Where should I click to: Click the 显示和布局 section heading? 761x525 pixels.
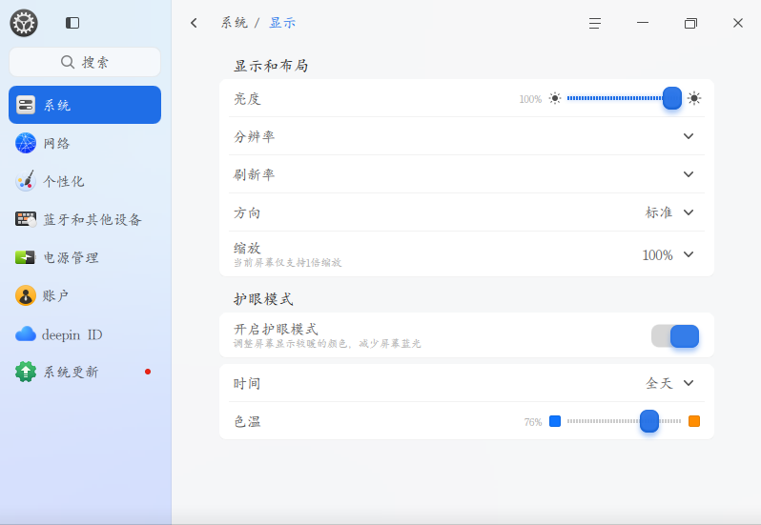pyautogui.click(x=271, y=66)
